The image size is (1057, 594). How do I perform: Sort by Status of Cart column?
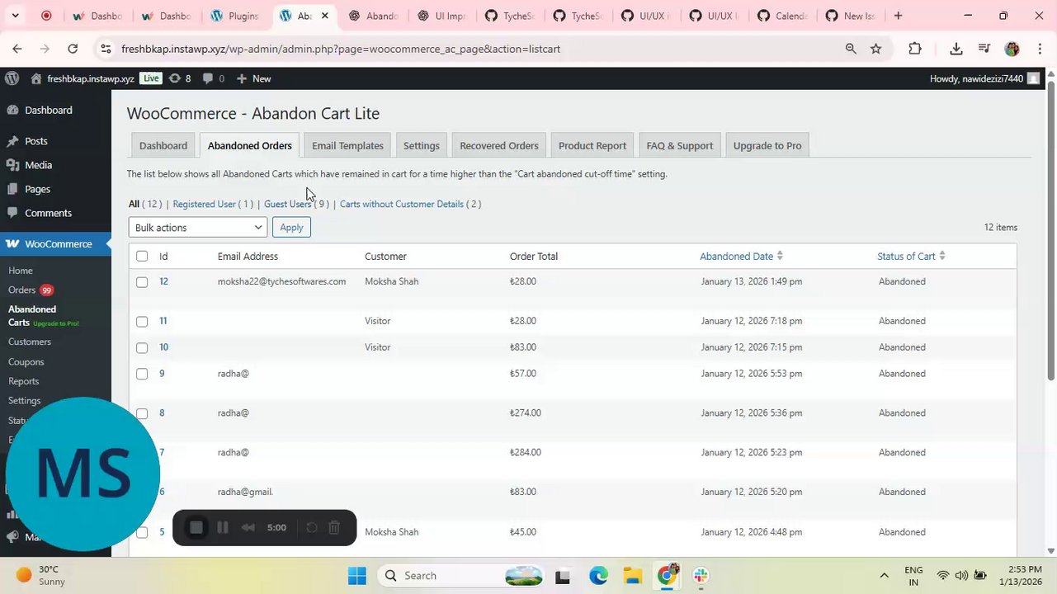tap(911, 257)
